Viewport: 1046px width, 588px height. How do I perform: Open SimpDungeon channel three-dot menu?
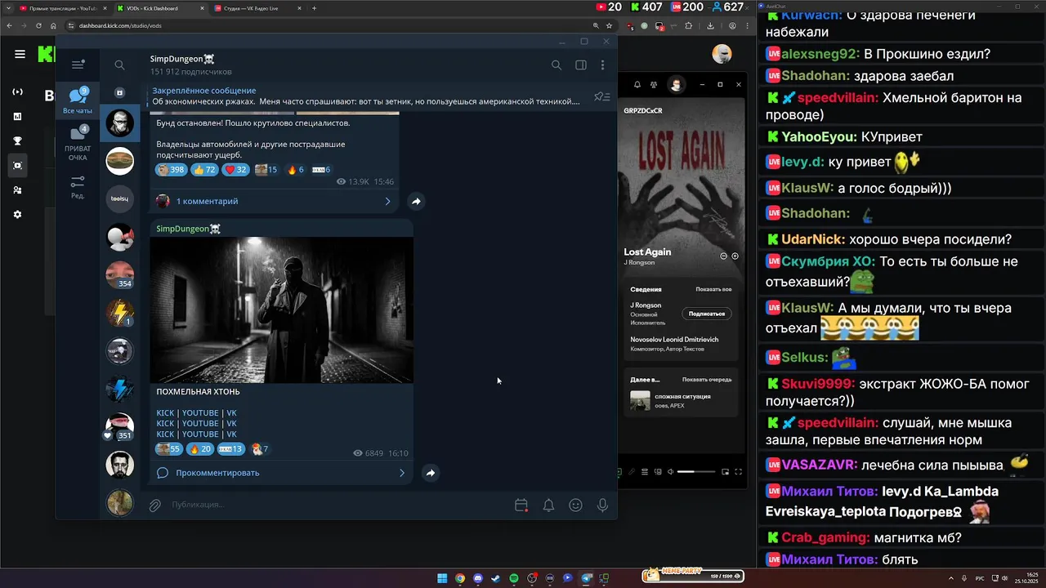[x=602, y=65]
